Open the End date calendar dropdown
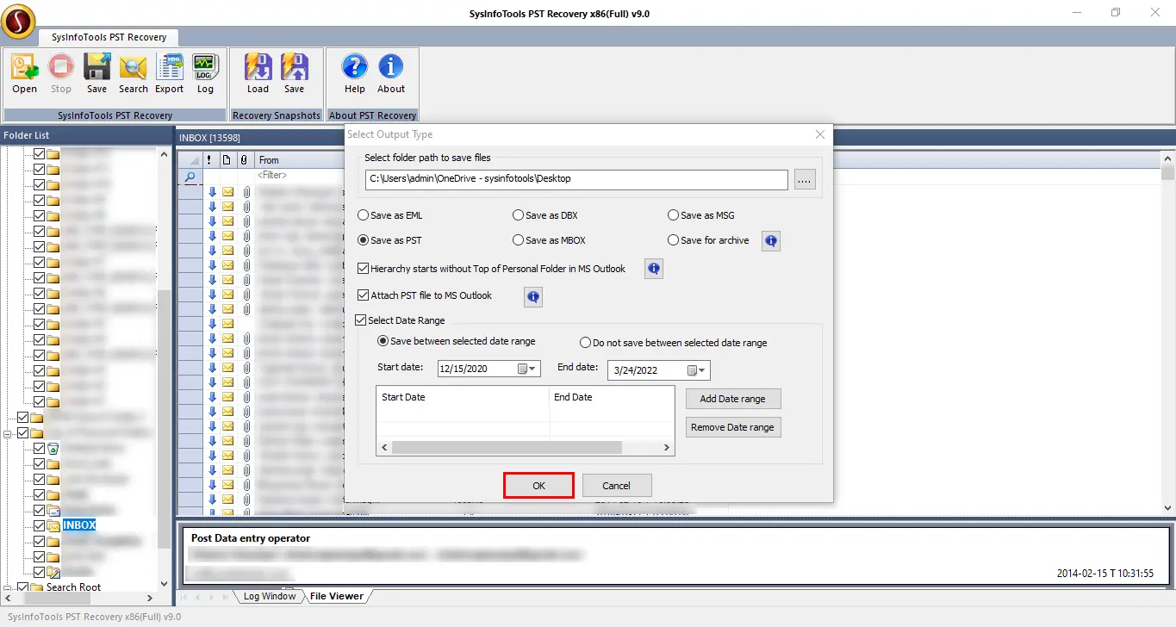 (698, 370)
